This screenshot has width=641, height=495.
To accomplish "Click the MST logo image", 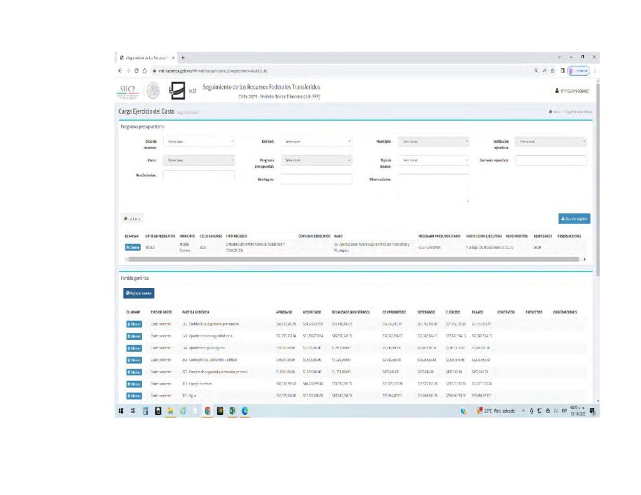I will tap(177, 91).
